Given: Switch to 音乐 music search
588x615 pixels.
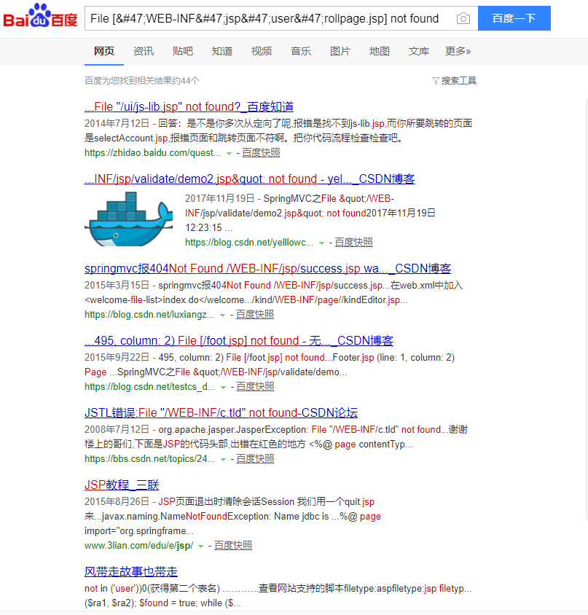Looking at the screenshot, I should click(300, 52).
